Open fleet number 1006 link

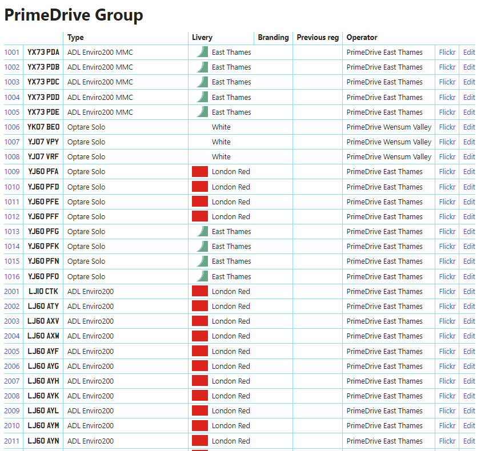click(12, 127)
